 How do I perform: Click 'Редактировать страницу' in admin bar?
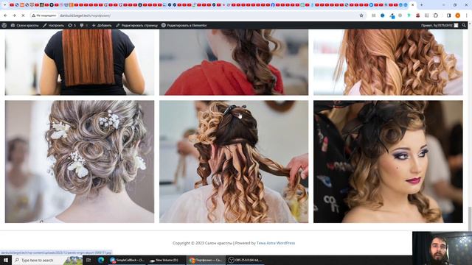pyautogui.click(x=136, y=26)
